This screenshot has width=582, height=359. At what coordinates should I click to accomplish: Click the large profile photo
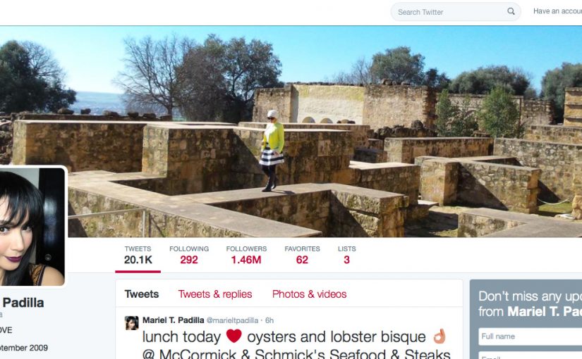tap(32, 227)
